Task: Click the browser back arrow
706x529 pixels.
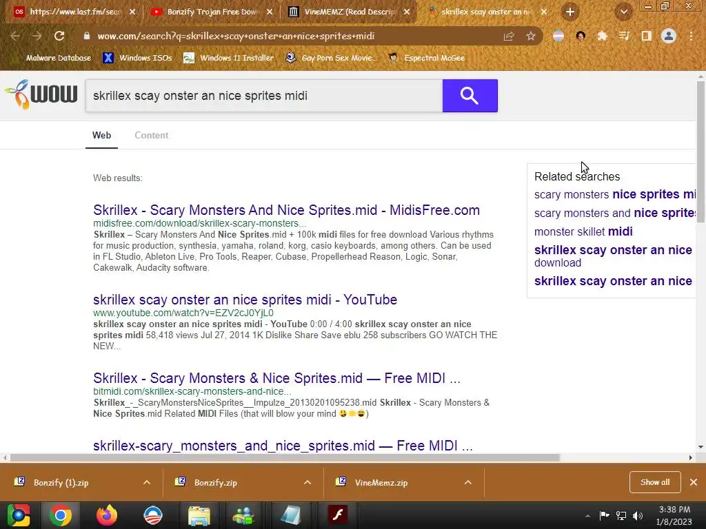Action: click(15, 36)
